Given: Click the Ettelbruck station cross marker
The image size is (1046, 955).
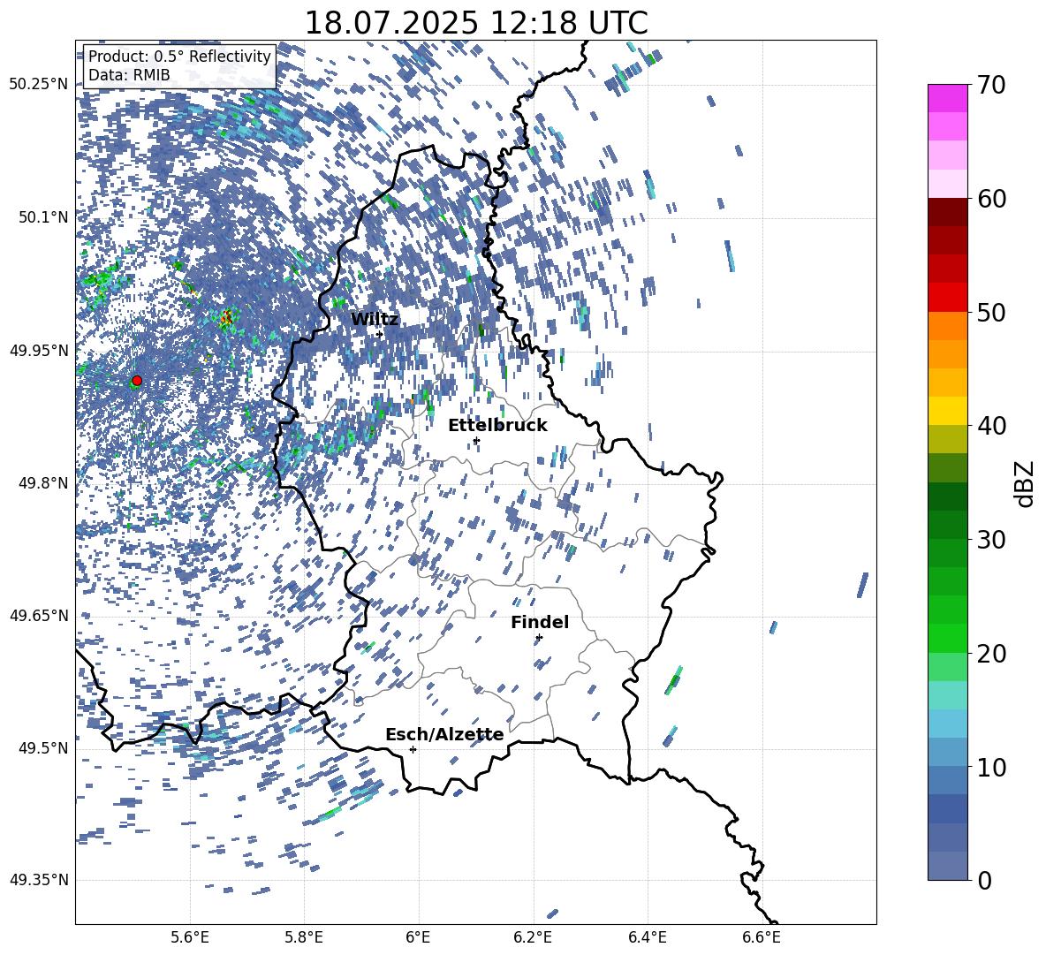Looking at the screenshot, I should tap(476, 440).
